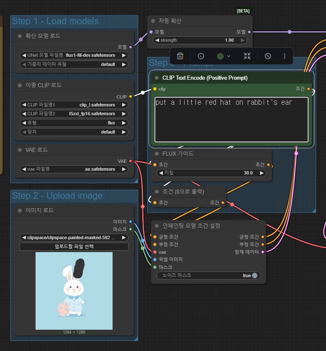The image size is (326, 351).
Task: Expand the CLIP 파일명1 dropdown
Action: pyautogui.click(x=74, y=105)
